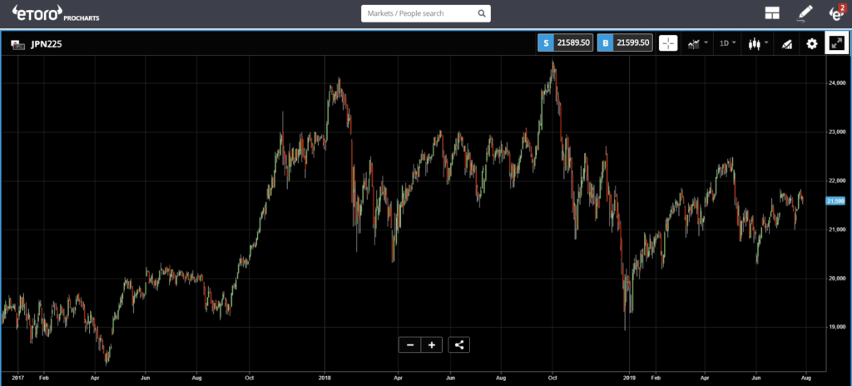Toggle the crosshair cursor button
Viewport: 852px width, 386px height.
(668, 43)
